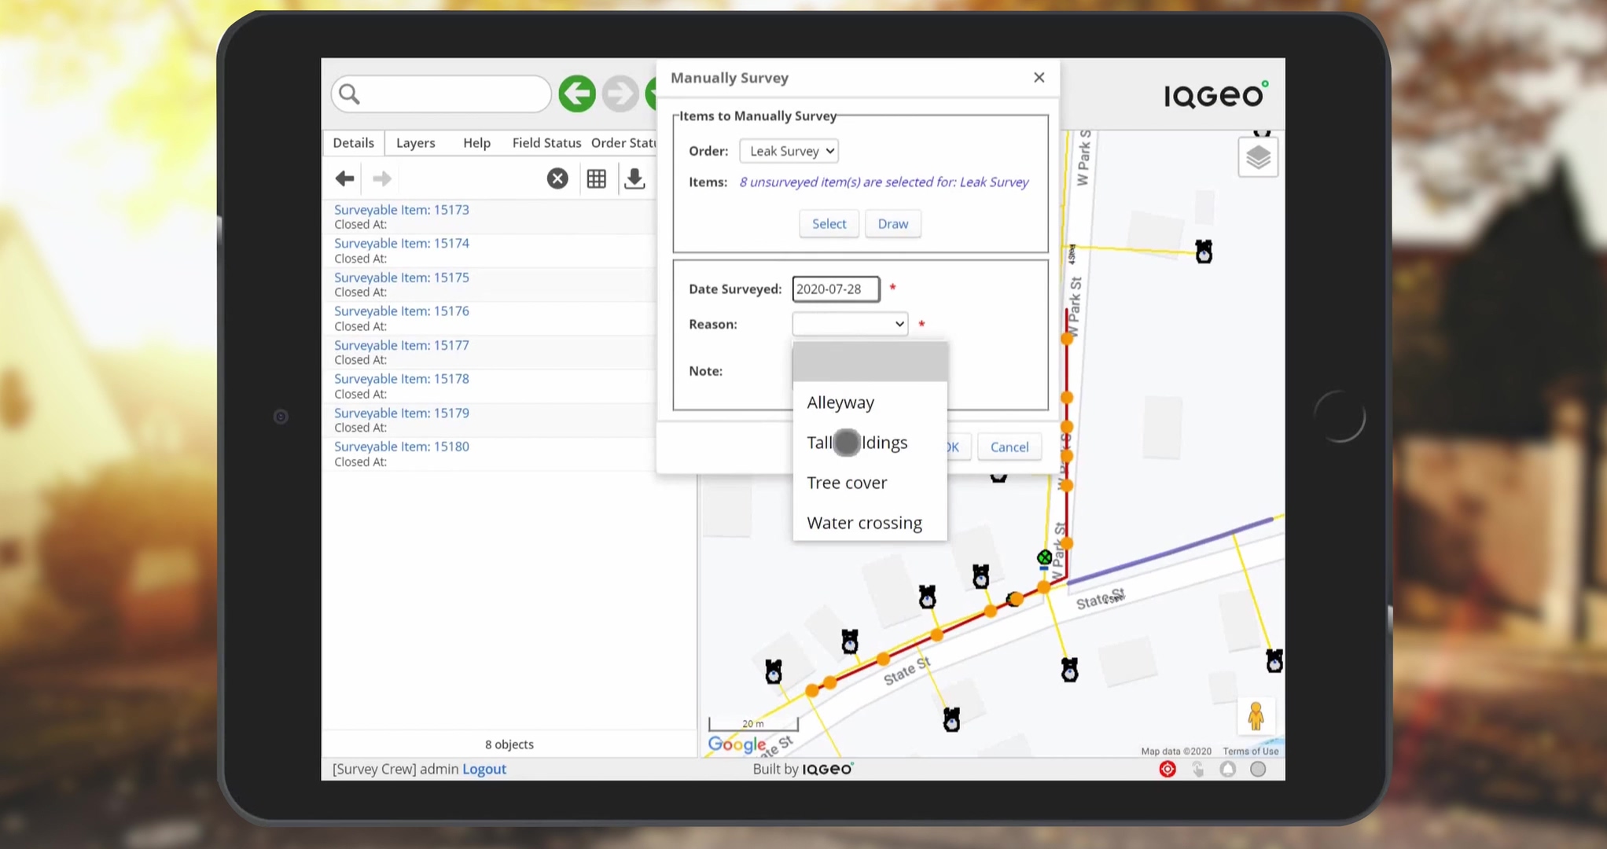Viewport: 1607px width, 849px height.
Task: Click the grid view icon in toolbar
Action: (596, 178)
